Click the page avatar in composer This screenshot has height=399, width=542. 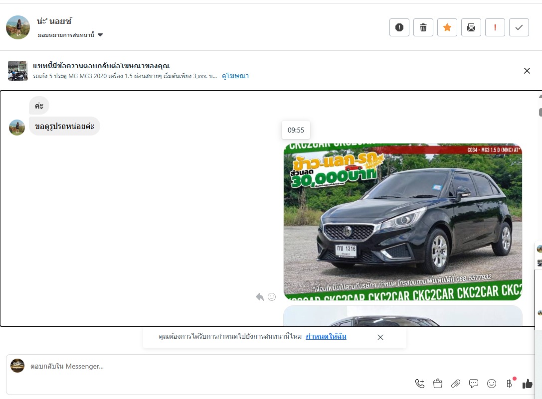click(x=17, y=366)
